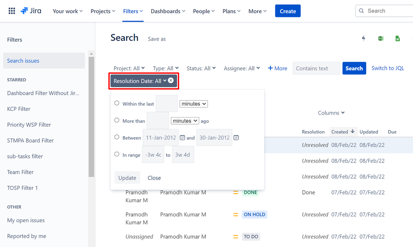Click the top Search input
This screenshot has height=247, width=413.
coord(384,11)
